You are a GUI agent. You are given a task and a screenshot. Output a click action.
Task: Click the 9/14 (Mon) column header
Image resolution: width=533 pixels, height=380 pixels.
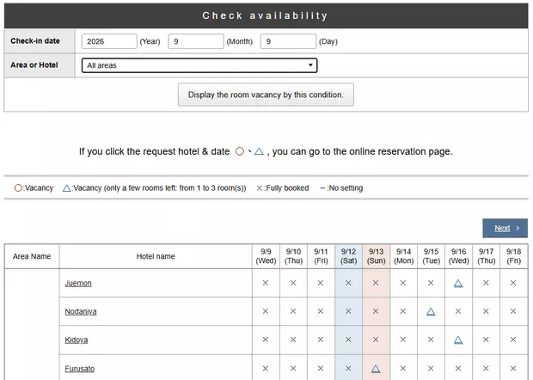pos(403,256)
